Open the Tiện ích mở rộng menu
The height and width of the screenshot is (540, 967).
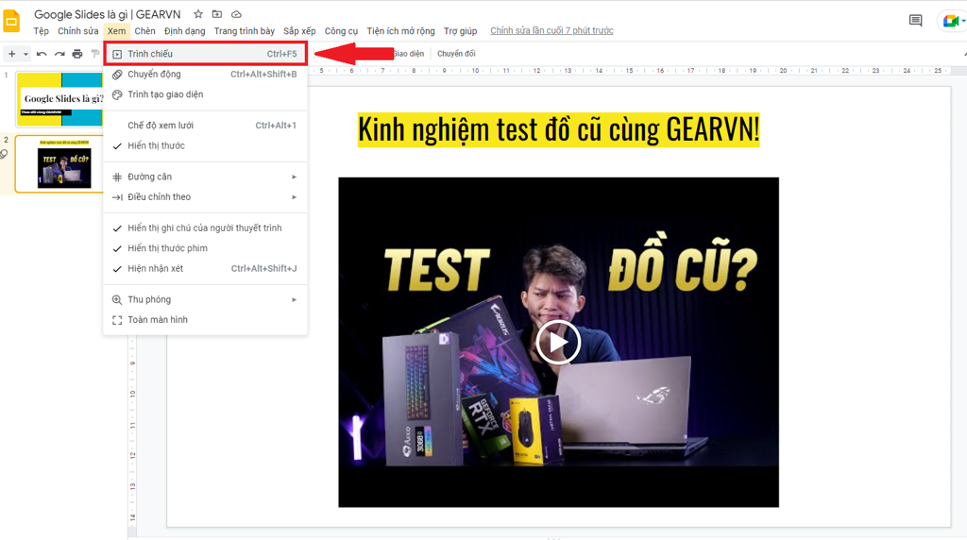[x=400, y=31]
